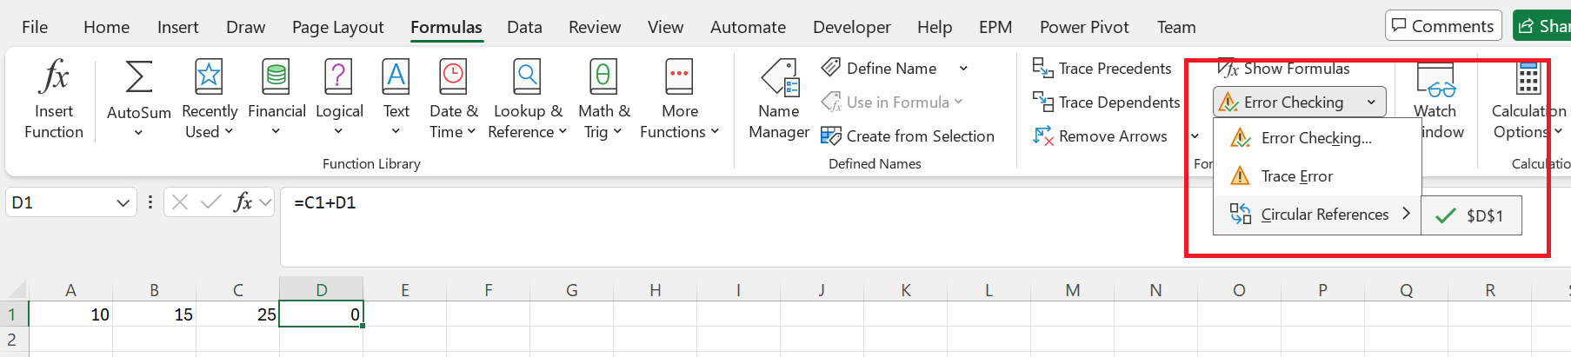Click Remove Arrows

[1100, 136]
